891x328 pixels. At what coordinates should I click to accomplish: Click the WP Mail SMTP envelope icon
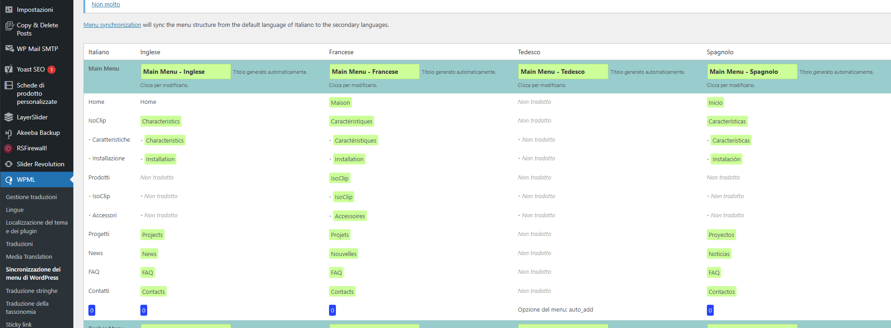tap(9, 49)
